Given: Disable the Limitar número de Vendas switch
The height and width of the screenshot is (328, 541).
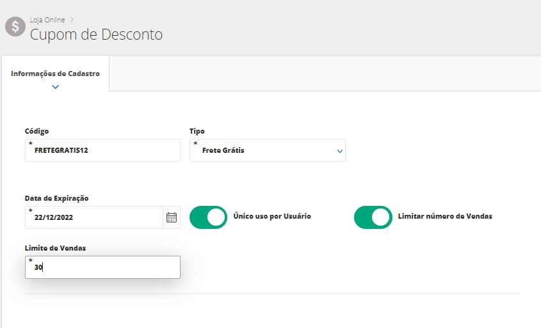Looking at the screenshot, I should point(373,217).
